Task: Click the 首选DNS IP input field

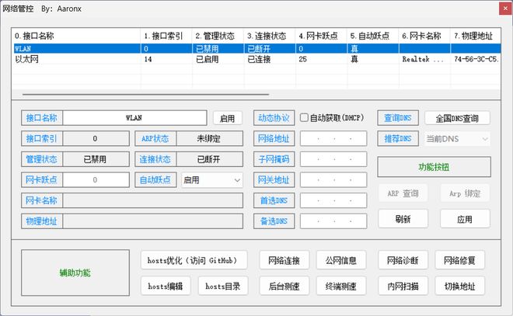Action: pos(333,200)
